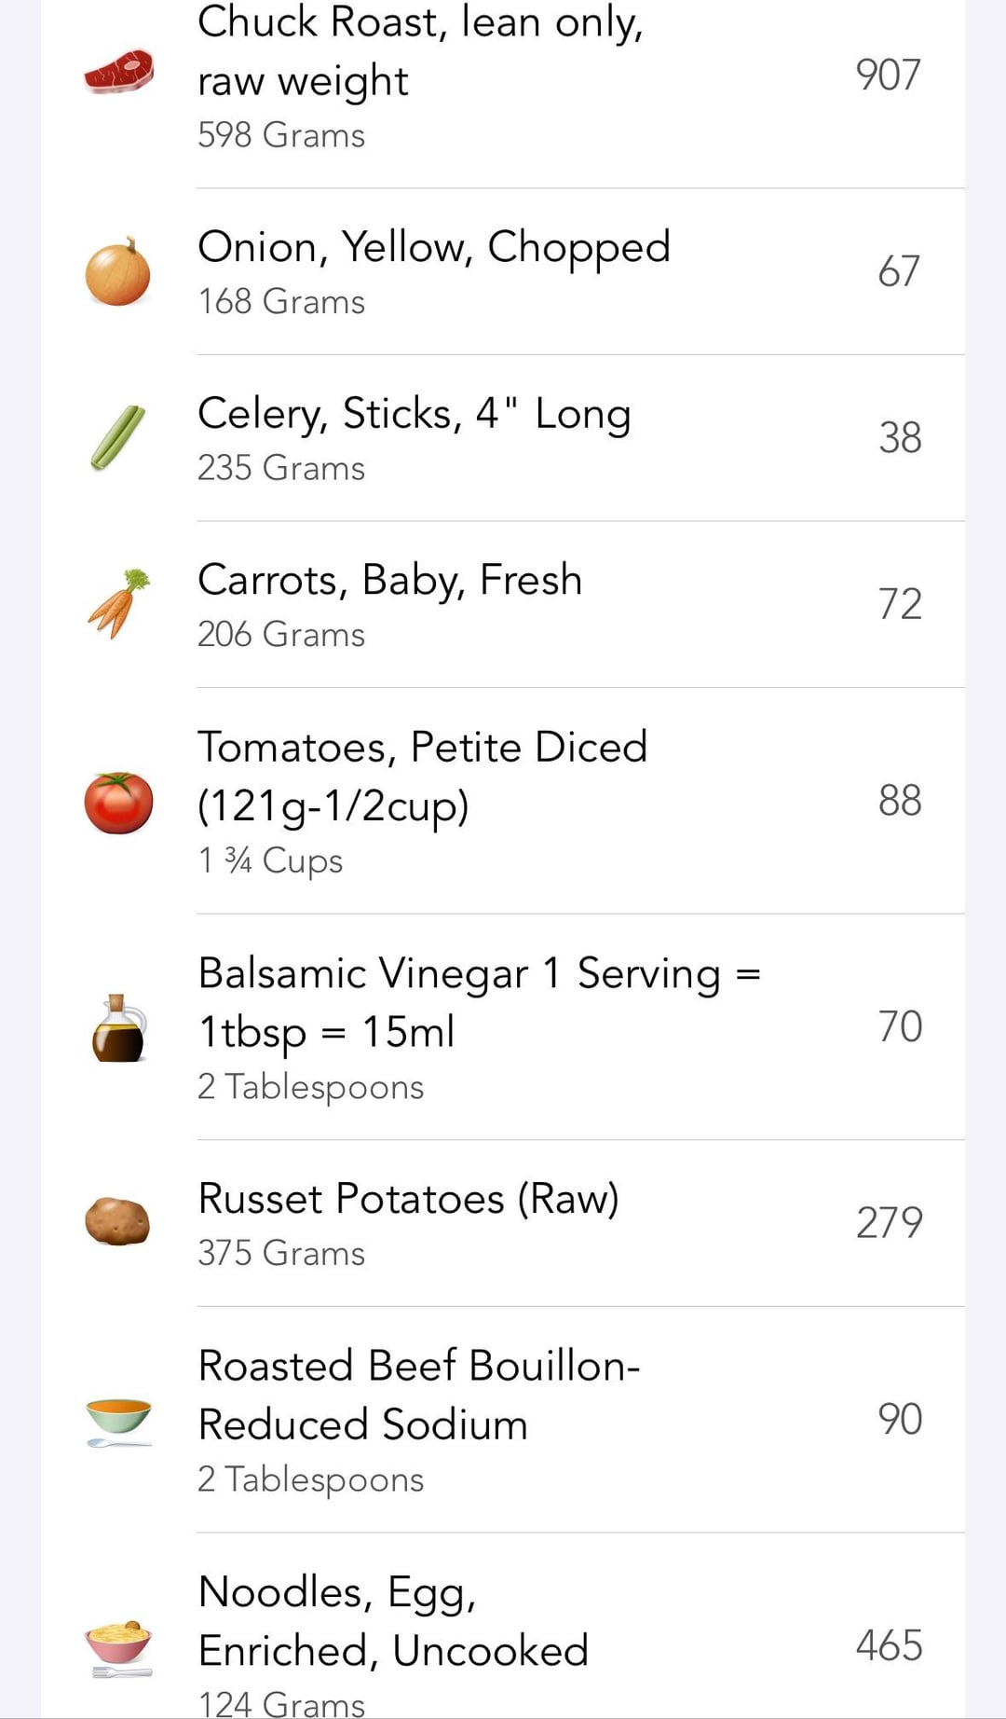This screenshot has width=1006, height=1719.
Task: Tap the yellow onion icon
Action: coord(118,271)
